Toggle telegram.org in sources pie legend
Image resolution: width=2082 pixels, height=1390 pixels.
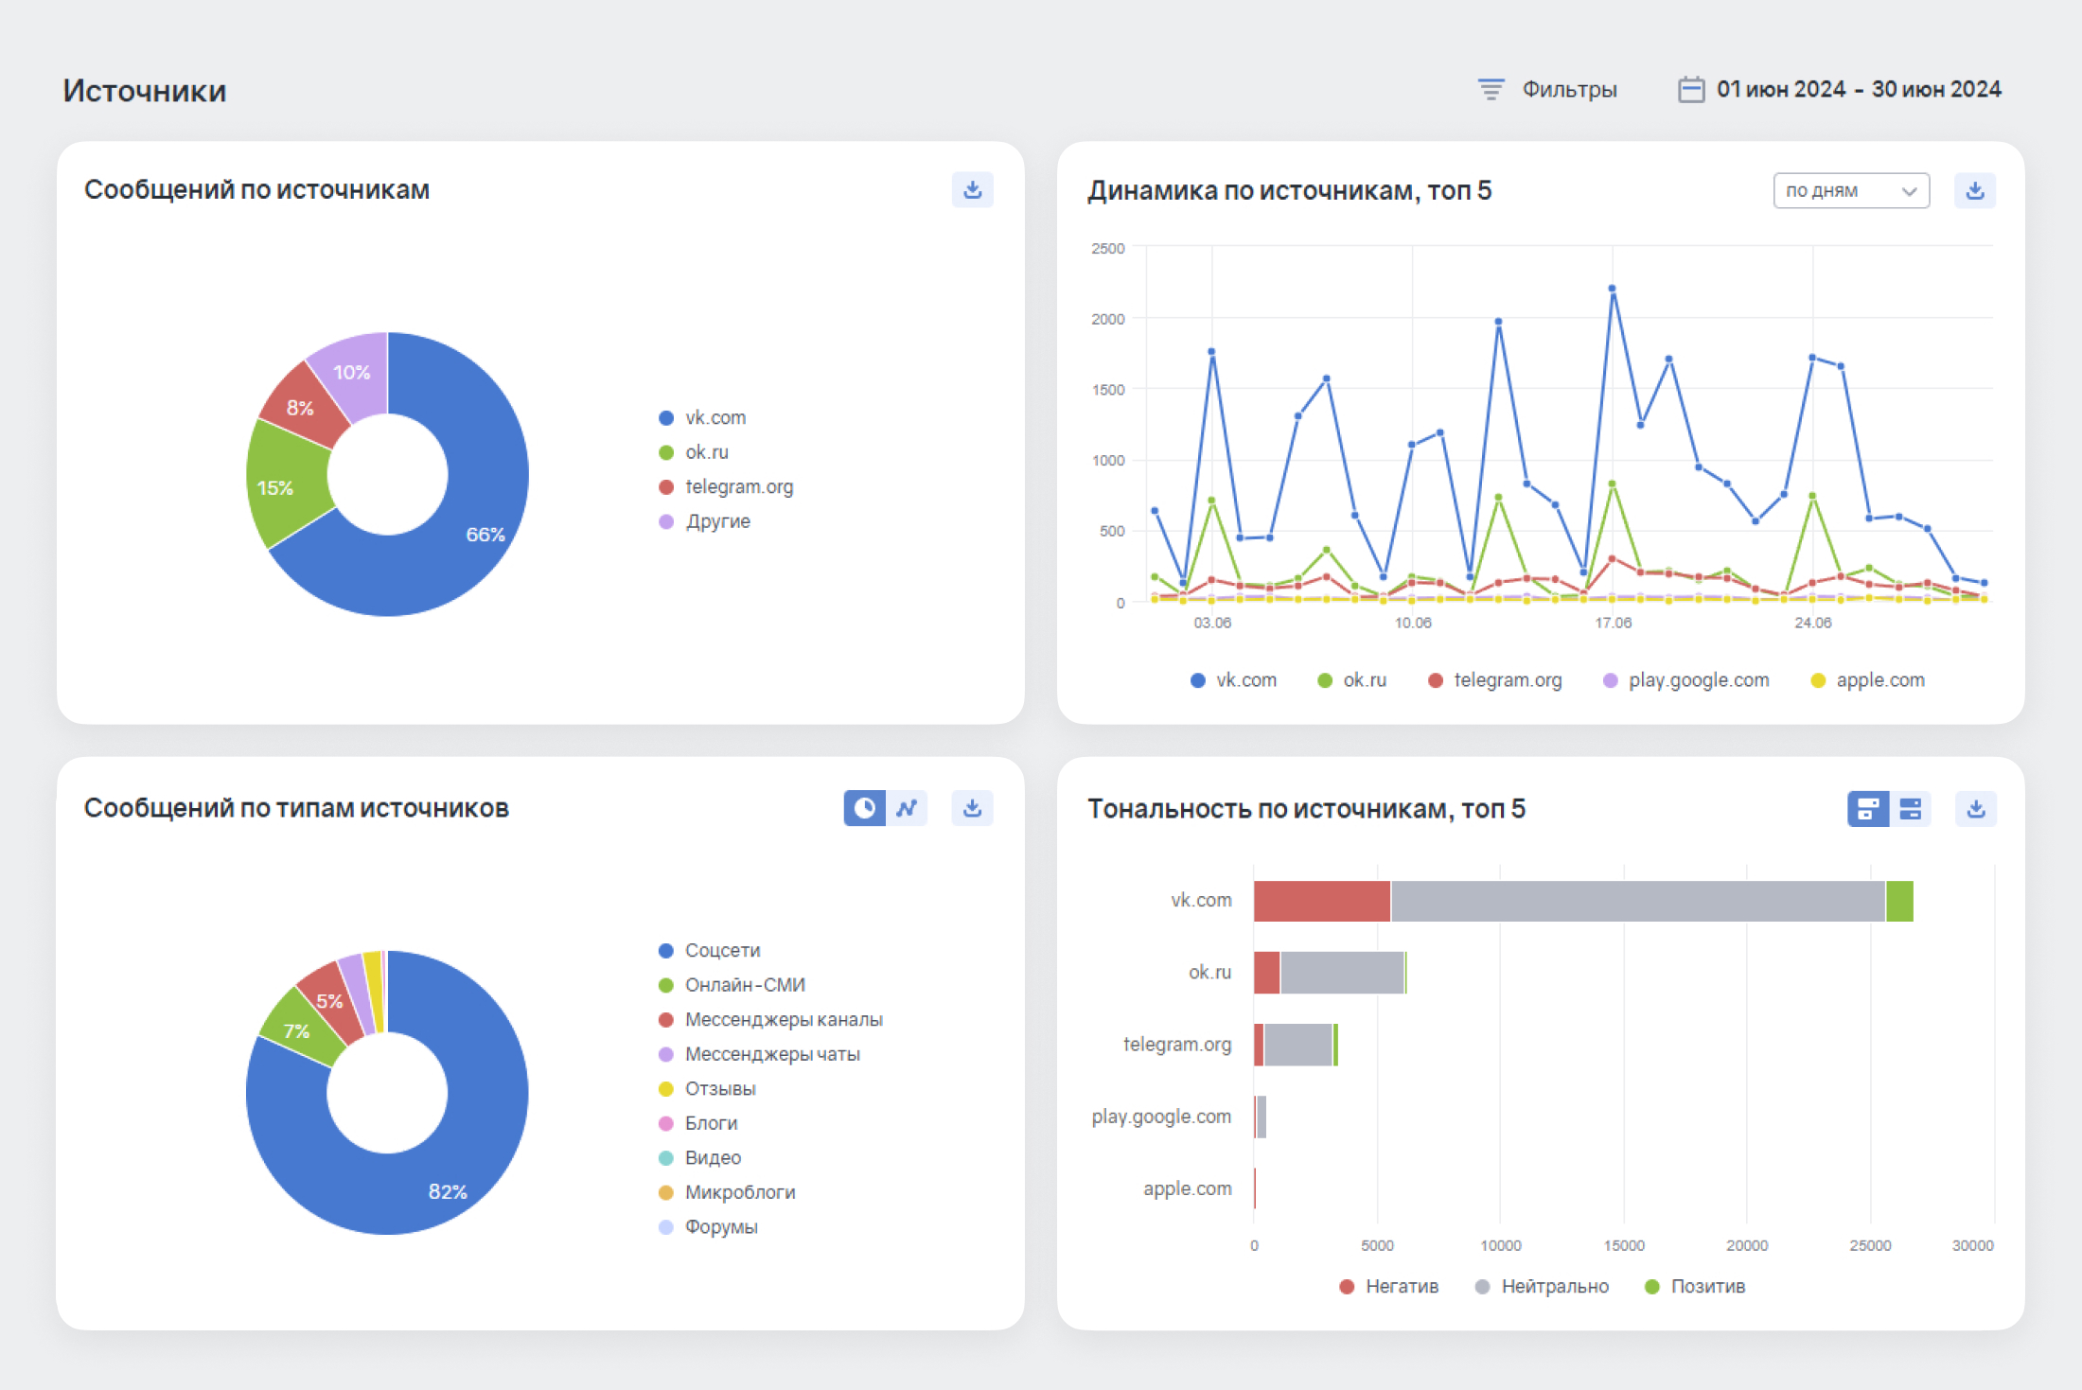click(726, 486)
